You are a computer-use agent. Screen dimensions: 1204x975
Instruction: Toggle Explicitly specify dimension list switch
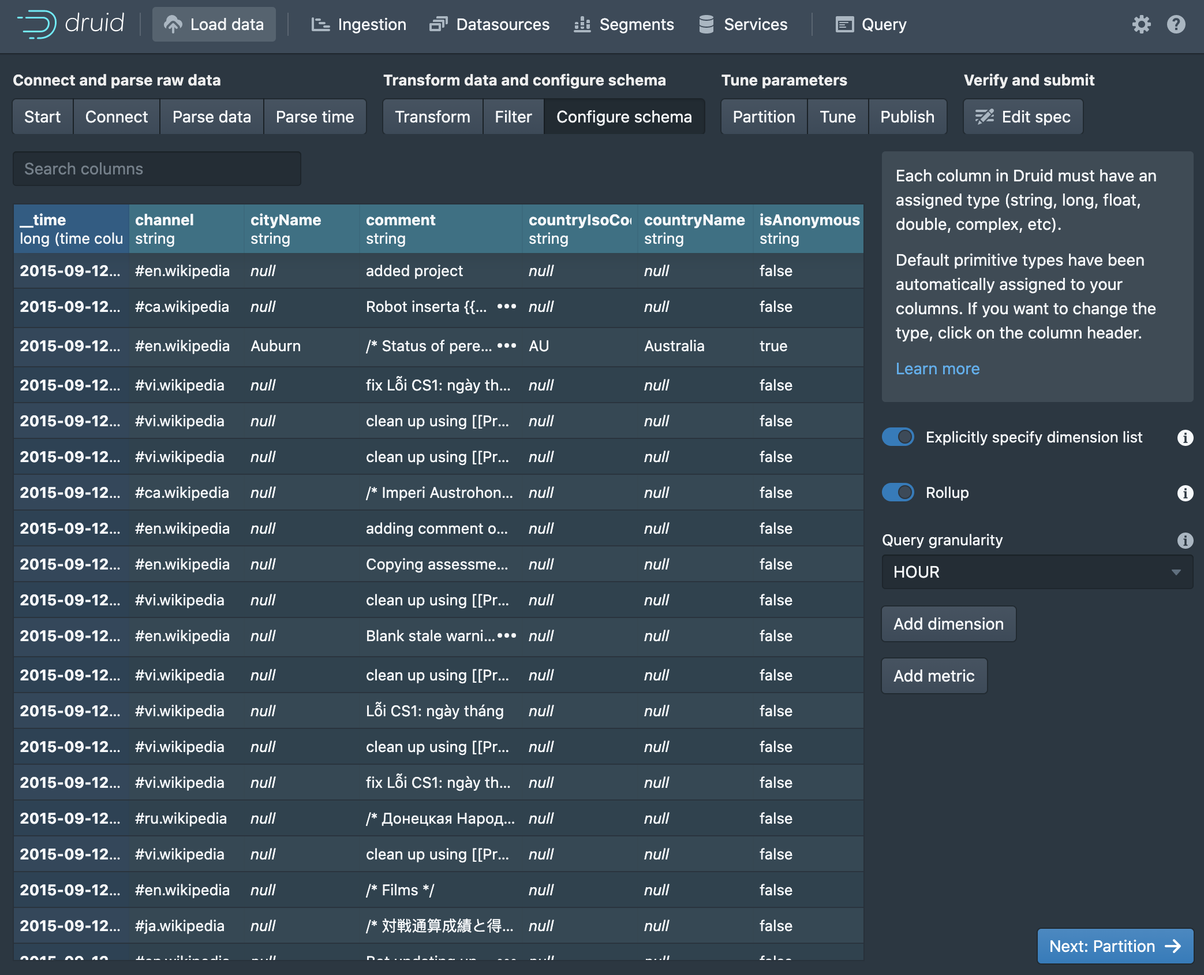point(898,437)
